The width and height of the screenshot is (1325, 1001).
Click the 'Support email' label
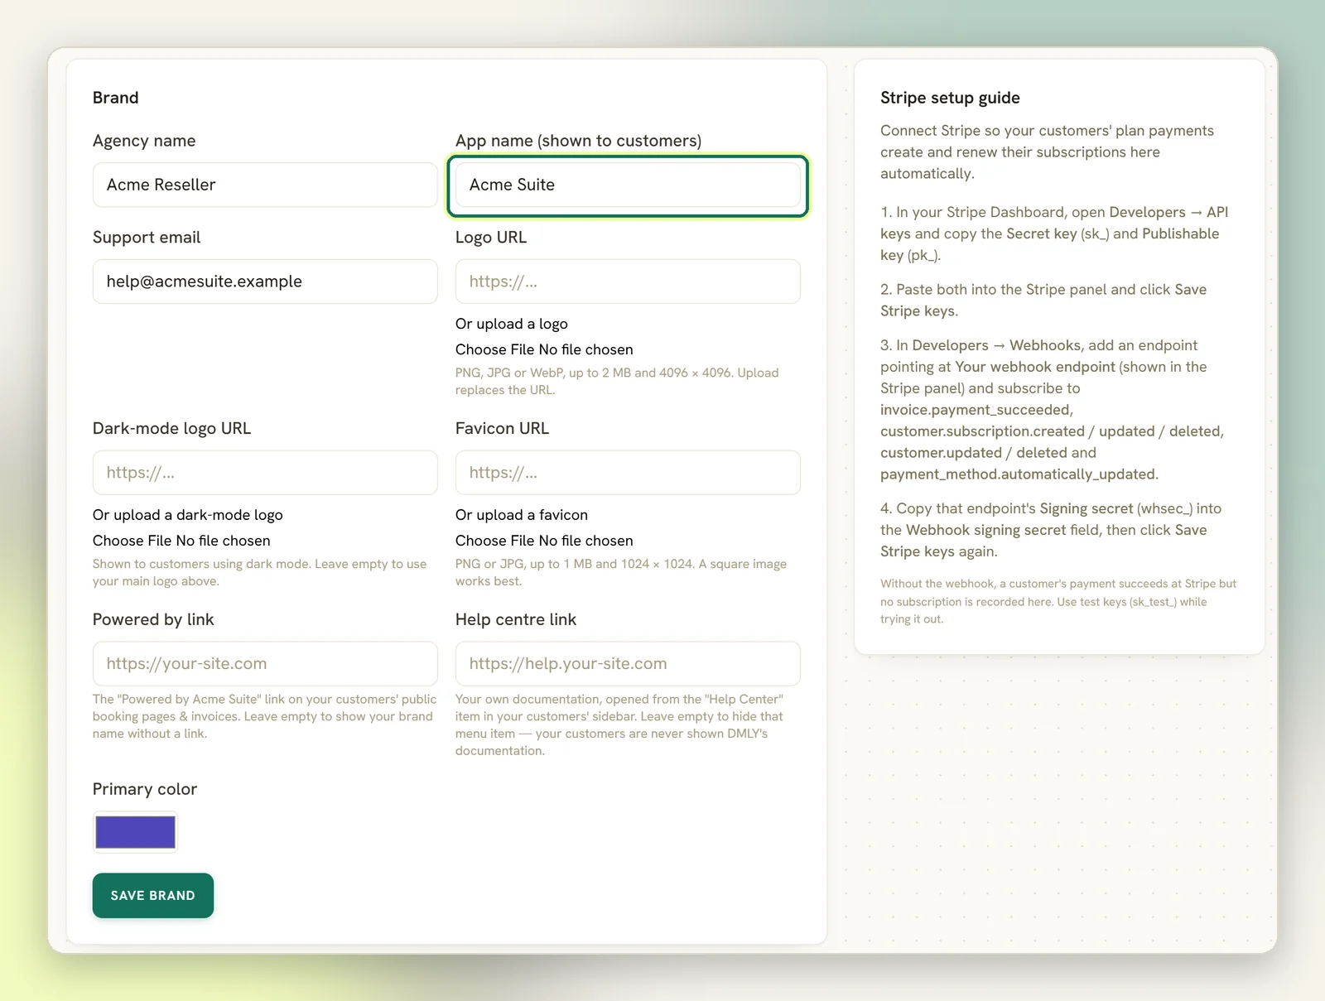147,238
